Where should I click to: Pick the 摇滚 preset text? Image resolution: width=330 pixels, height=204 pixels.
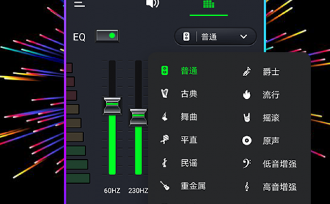pyautogui.click(x=271, y=118)
